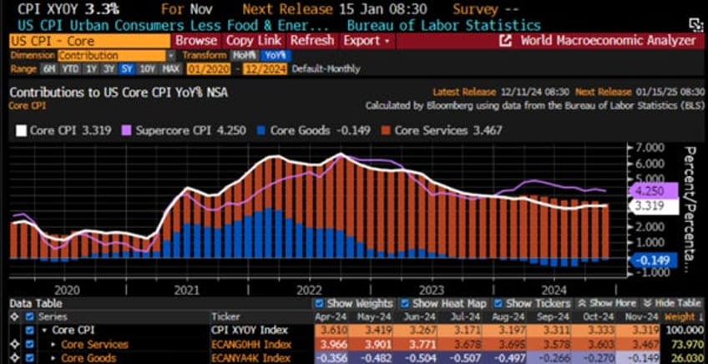Click the Copy Link button

(254, 41)
